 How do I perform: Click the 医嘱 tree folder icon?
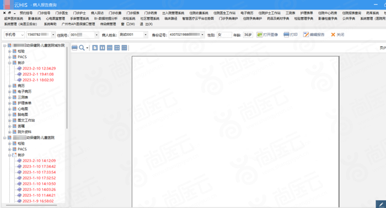[x=14, y=126]
